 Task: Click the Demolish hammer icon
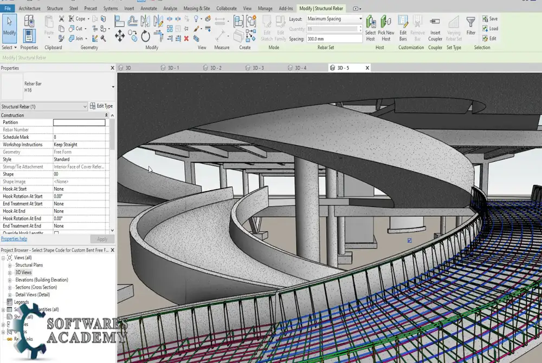tap(103, 38)
